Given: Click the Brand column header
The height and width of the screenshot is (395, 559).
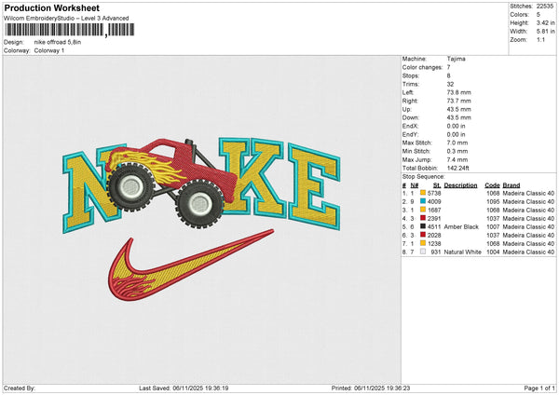Looking at the screenshot, I should (x=513, y=184).
